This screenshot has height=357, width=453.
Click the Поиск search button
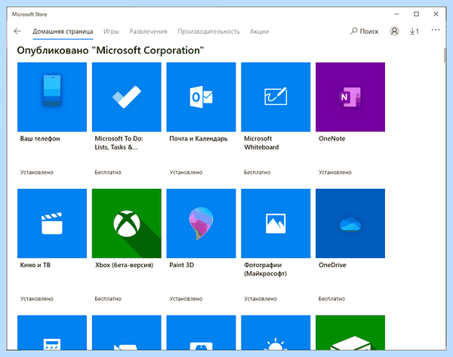pyautogui.click(x=365, y=31)
